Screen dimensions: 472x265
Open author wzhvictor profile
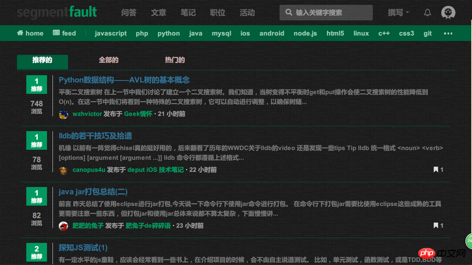(87, 114)
